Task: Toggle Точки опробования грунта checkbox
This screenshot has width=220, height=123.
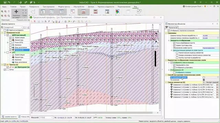Action: (x=174, y=43)
